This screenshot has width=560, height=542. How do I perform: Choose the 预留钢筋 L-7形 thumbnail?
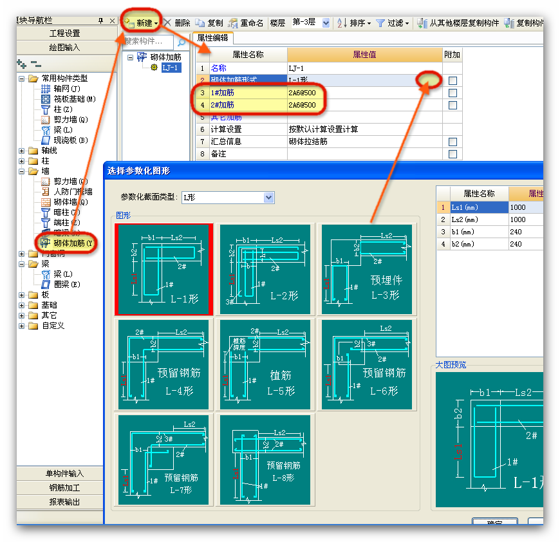click(163, 460)
